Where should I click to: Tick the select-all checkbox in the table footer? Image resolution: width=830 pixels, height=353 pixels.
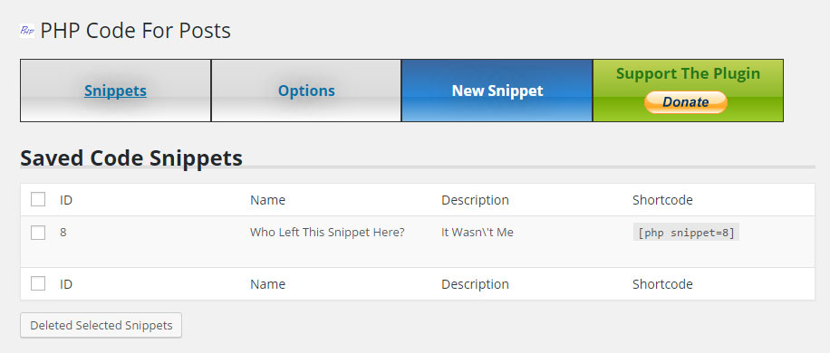38,284
